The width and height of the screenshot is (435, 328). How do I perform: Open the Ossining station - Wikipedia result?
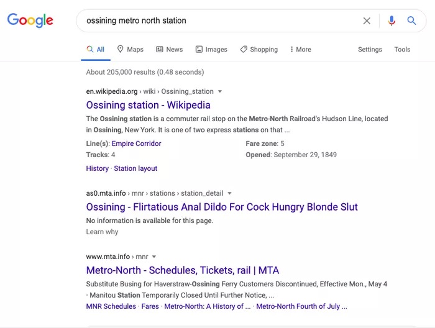(148, 105)
